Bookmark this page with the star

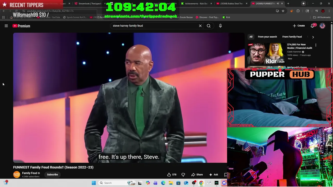[x=283, y=11]
